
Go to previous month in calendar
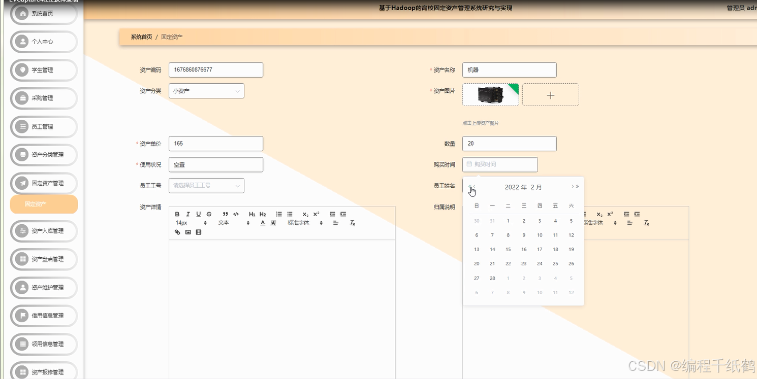tap(475, 187)
